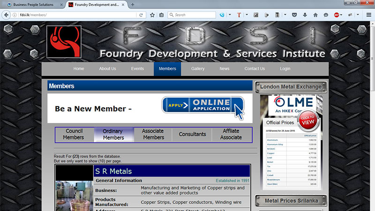This screenshot has width=375, height=211.
Task: Show Associate Members category
Action: (153, 134)
